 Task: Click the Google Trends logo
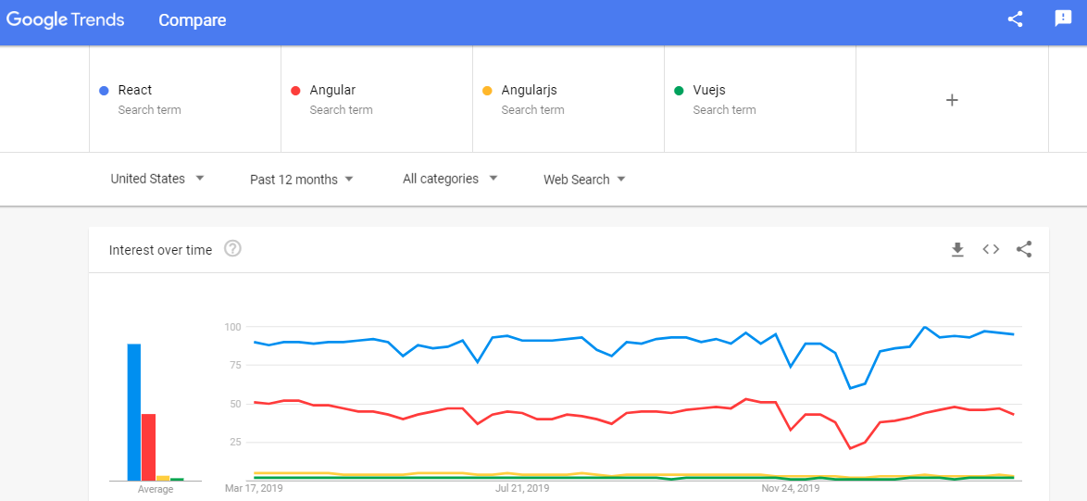pos(65,20)
